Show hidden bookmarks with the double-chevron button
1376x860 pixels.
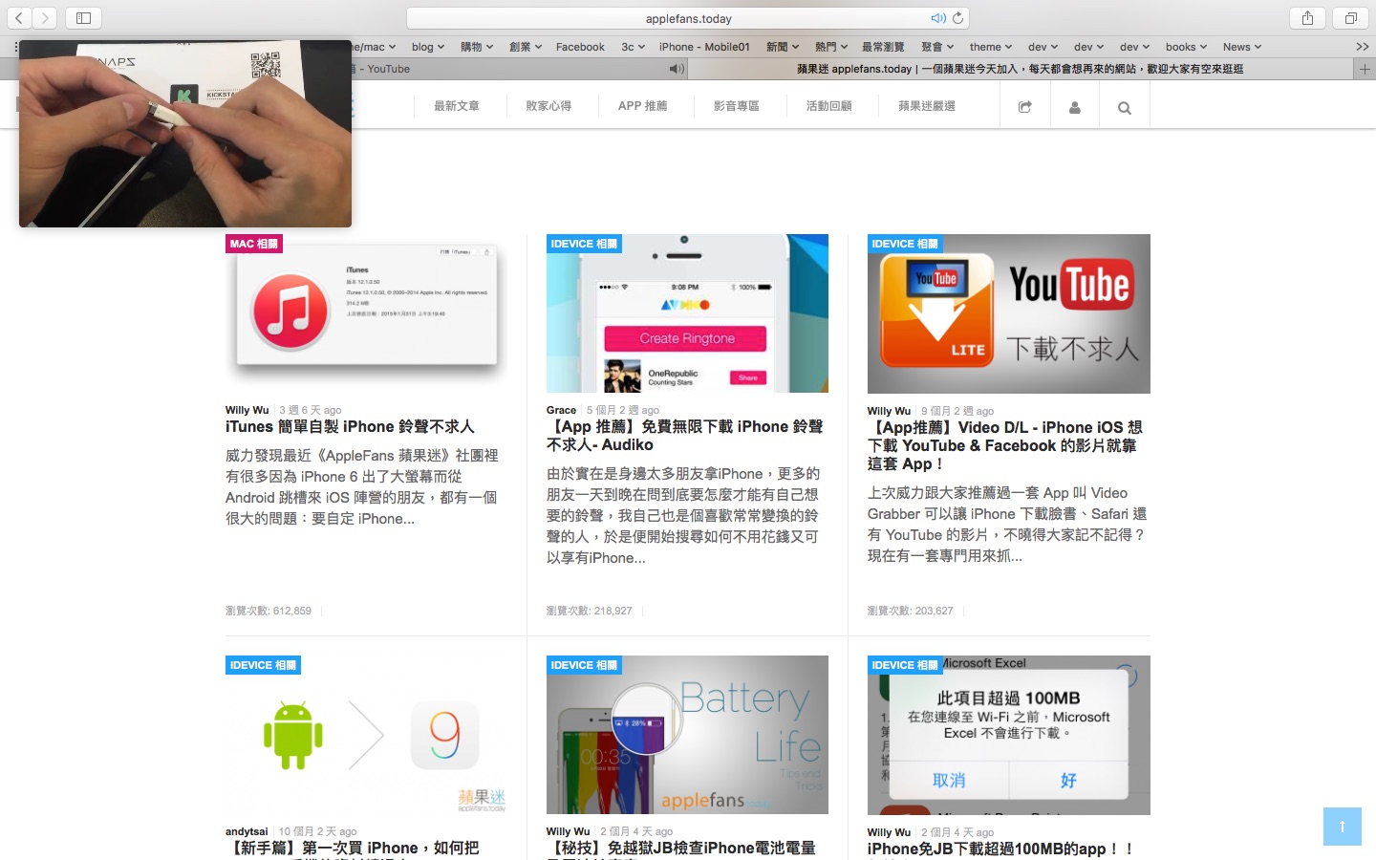pos(1363,47)
